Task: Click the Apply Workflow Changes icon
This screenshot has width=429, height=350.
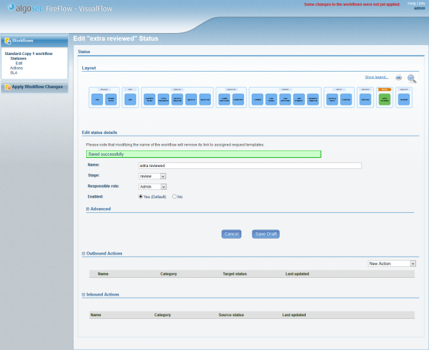Action: pos(7,87)
